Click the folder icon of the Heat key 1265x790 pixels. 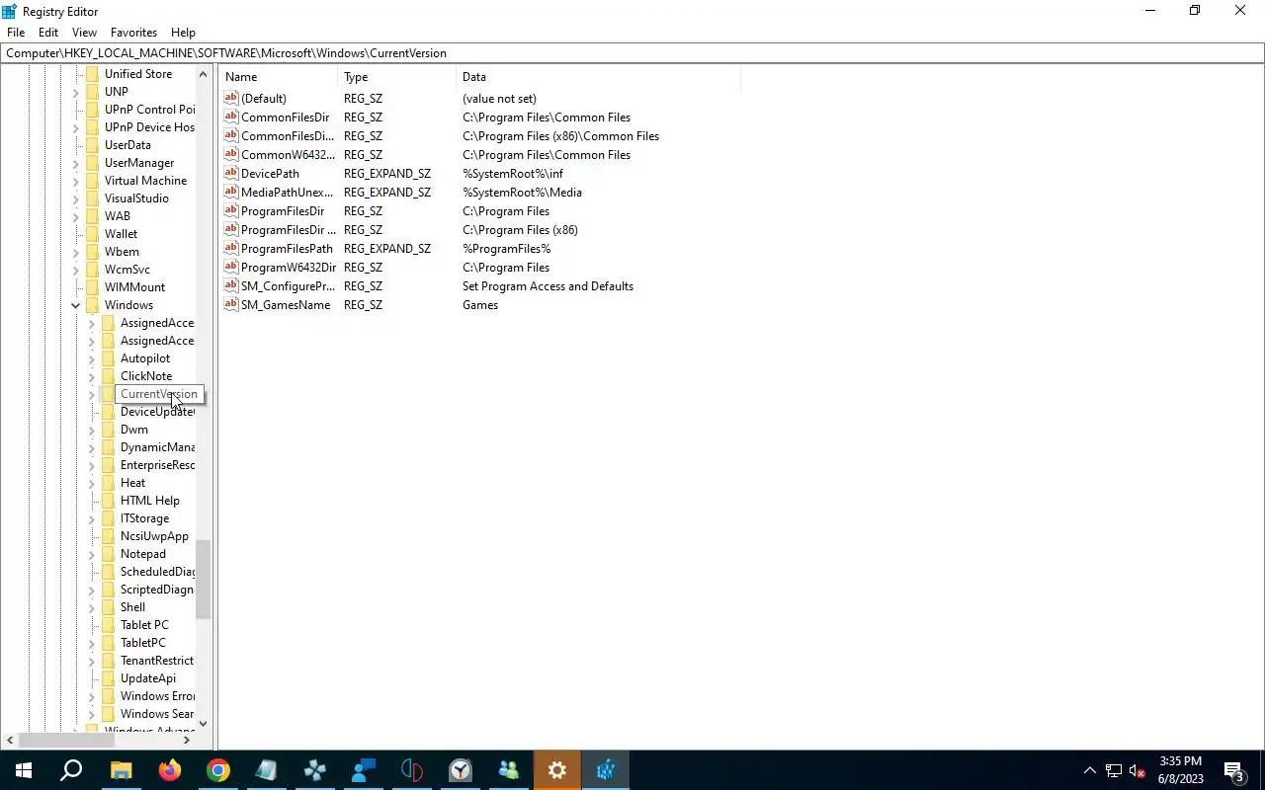[x=108, y=483]
